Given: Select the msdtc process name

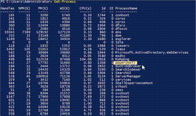Looking at the screenshot, I should pos(120,56).
